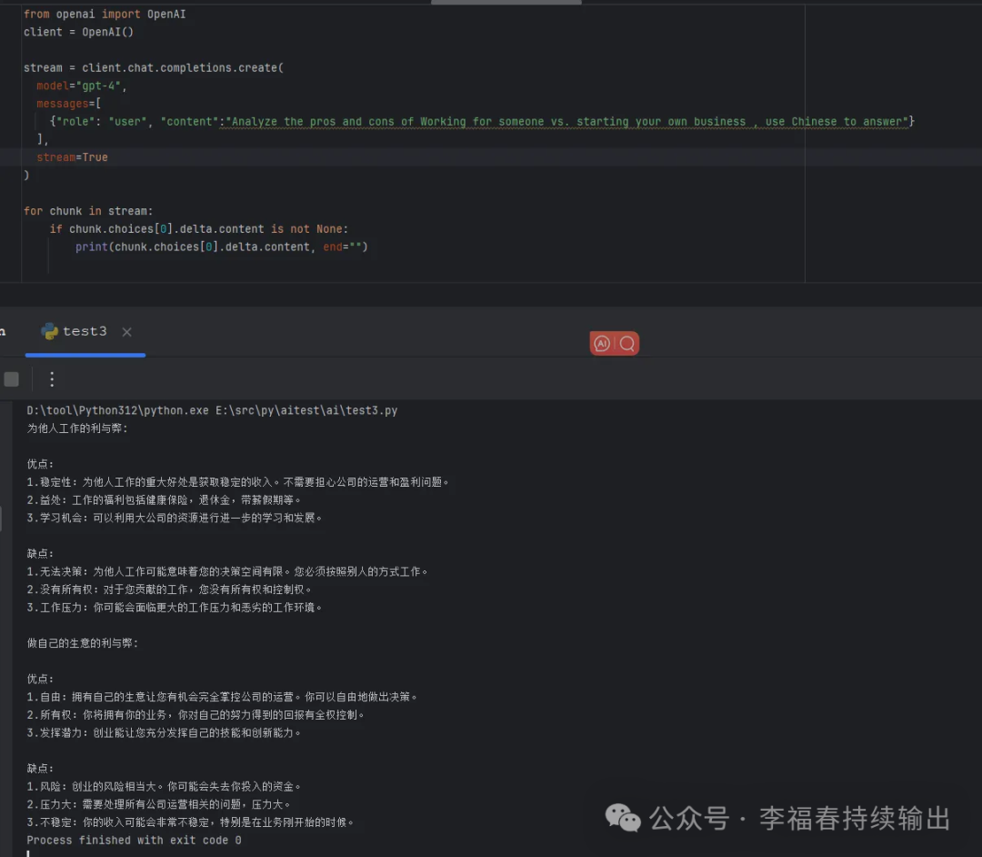Click the console line starting '2.益处'

click(x=164, y=500)
